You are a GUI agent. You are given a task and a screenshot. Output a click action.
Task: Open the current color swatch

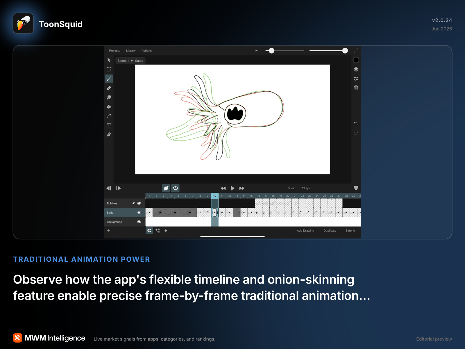pos(356,60)
